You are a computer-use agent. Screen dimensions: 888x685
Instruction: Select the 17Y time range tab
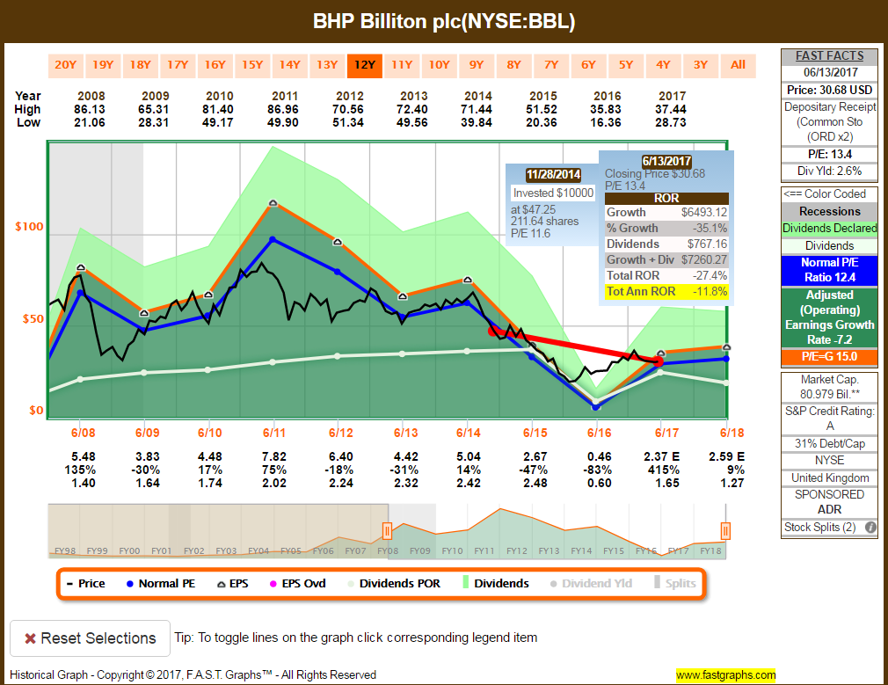tap(178, 65)
